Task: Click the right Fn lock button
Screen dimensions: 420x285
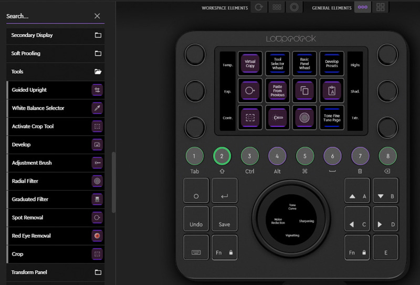Action: click(357, 247)
